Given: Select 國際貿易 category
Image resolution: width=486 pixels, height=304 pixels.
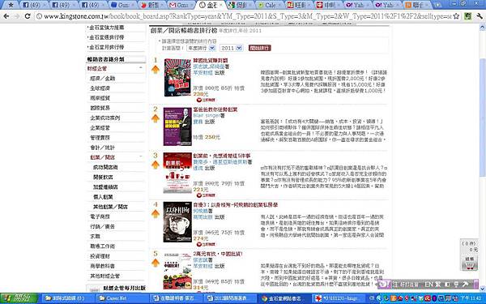Looking at the screenshot, I should pyautogui.click(x=100, y=108).
